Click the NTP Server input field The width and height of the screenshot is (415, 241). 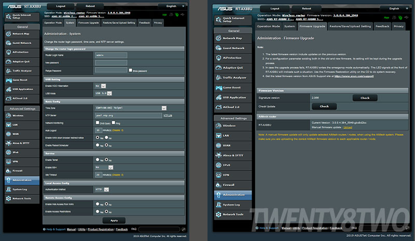[128, 116]
